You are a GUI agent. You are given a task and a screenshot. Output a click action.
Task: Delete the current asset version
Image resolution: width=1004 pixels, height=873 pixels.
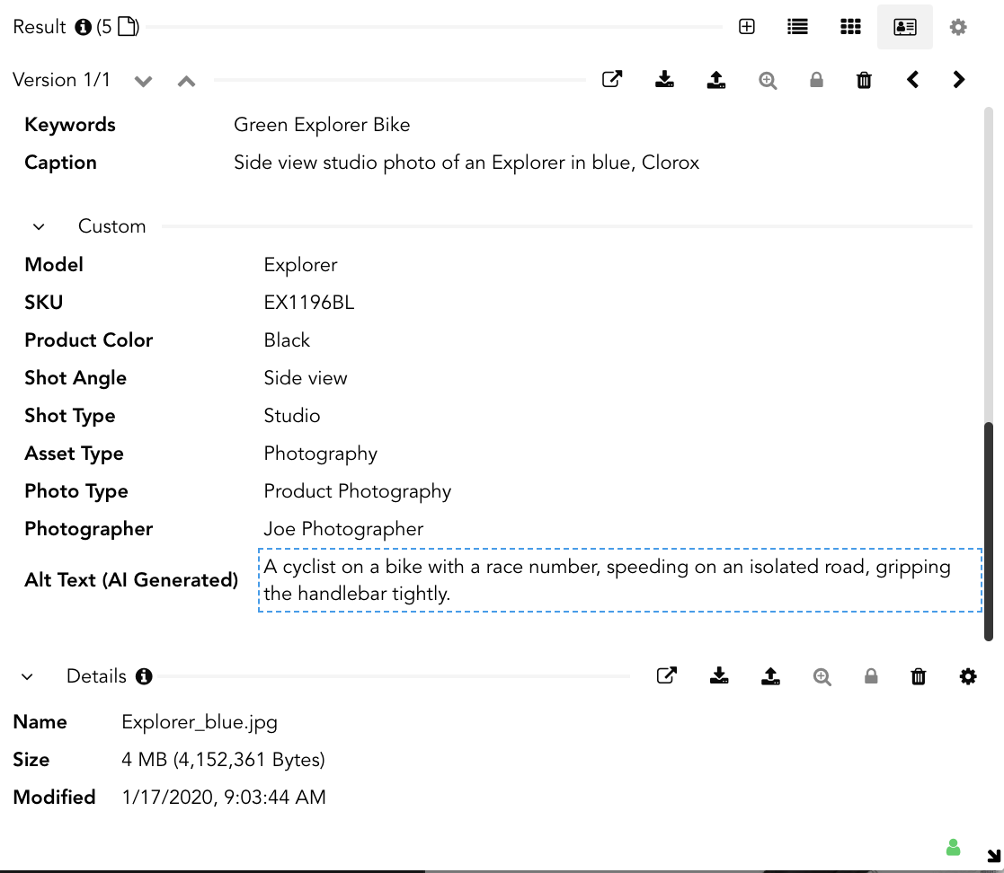pos(863,79)
